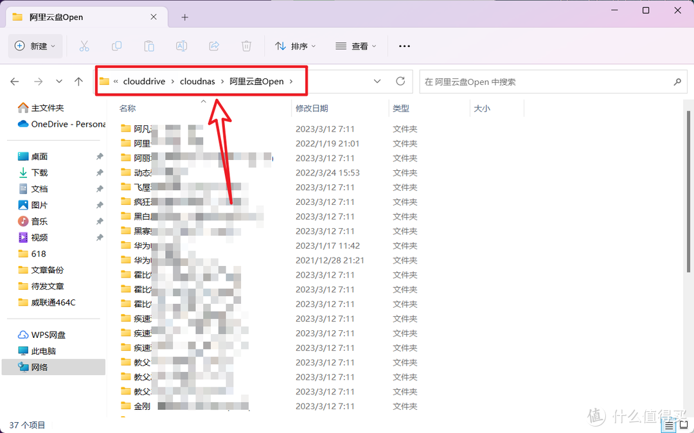The height and width of the screenshot is (433, 694).
Task: Rename a file using the Rename icon
Action: [181, 46]
